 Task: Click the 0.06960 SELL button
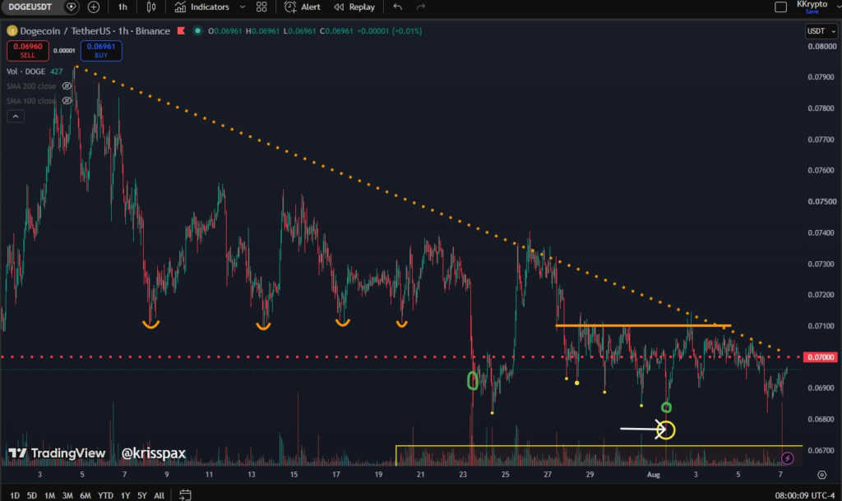28,50
